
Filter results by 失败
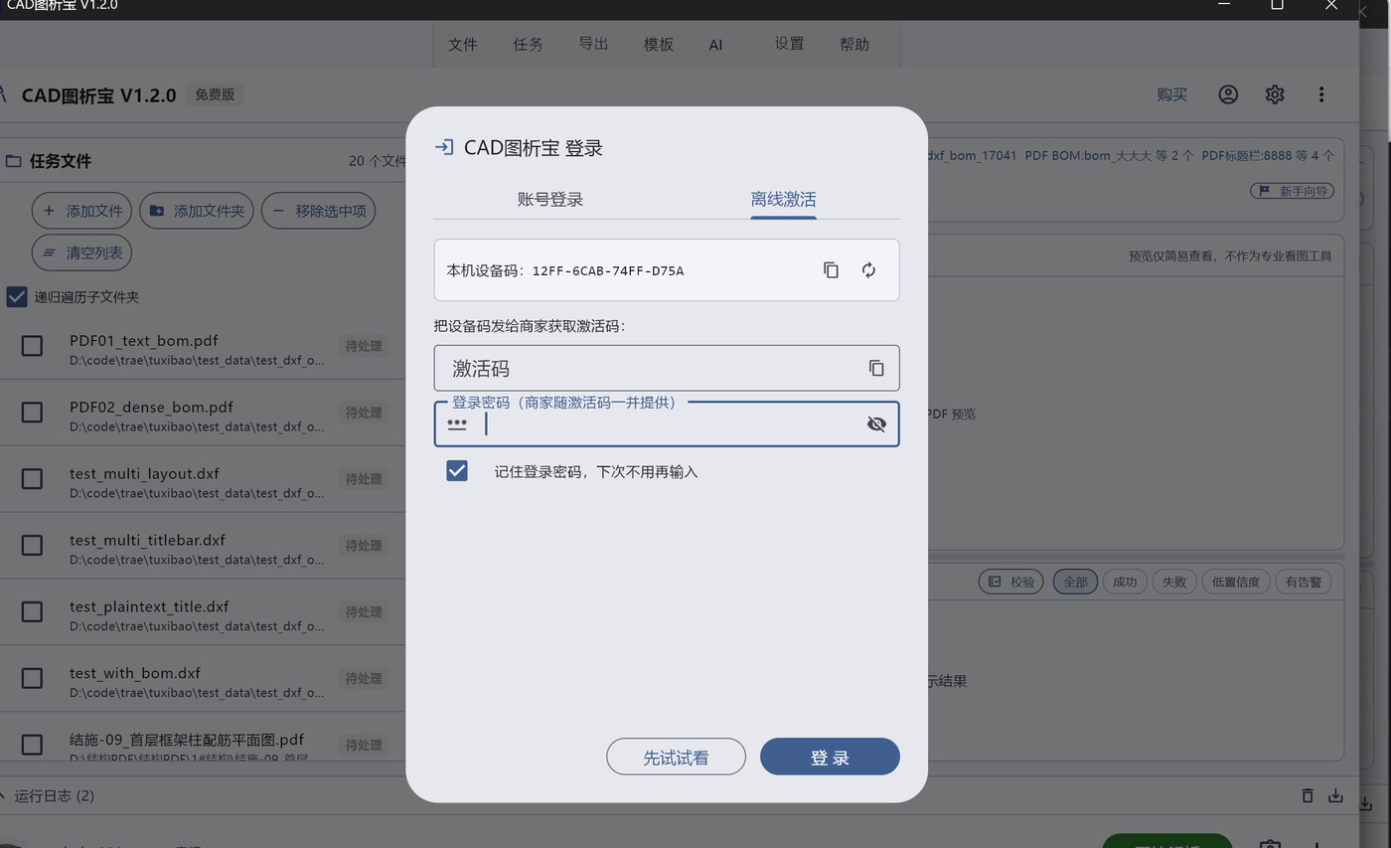tap(1174, 582)
